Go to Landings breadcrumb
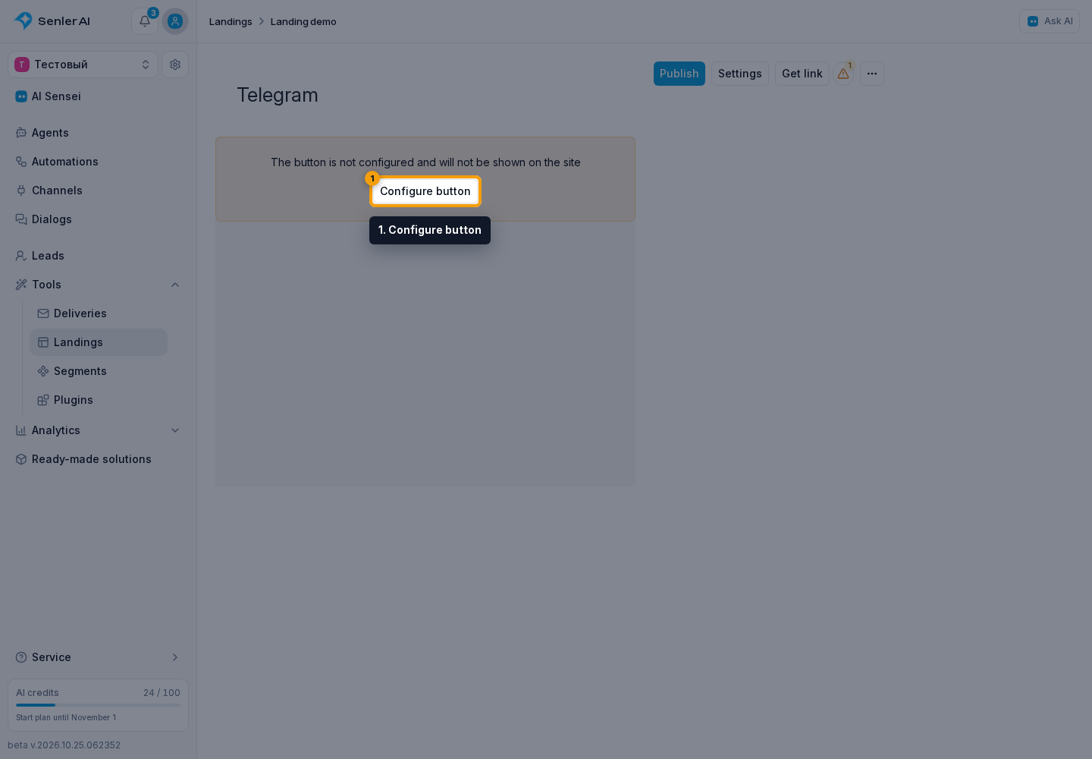This screenshot has width=1092, height=759. tap(231, 21)
